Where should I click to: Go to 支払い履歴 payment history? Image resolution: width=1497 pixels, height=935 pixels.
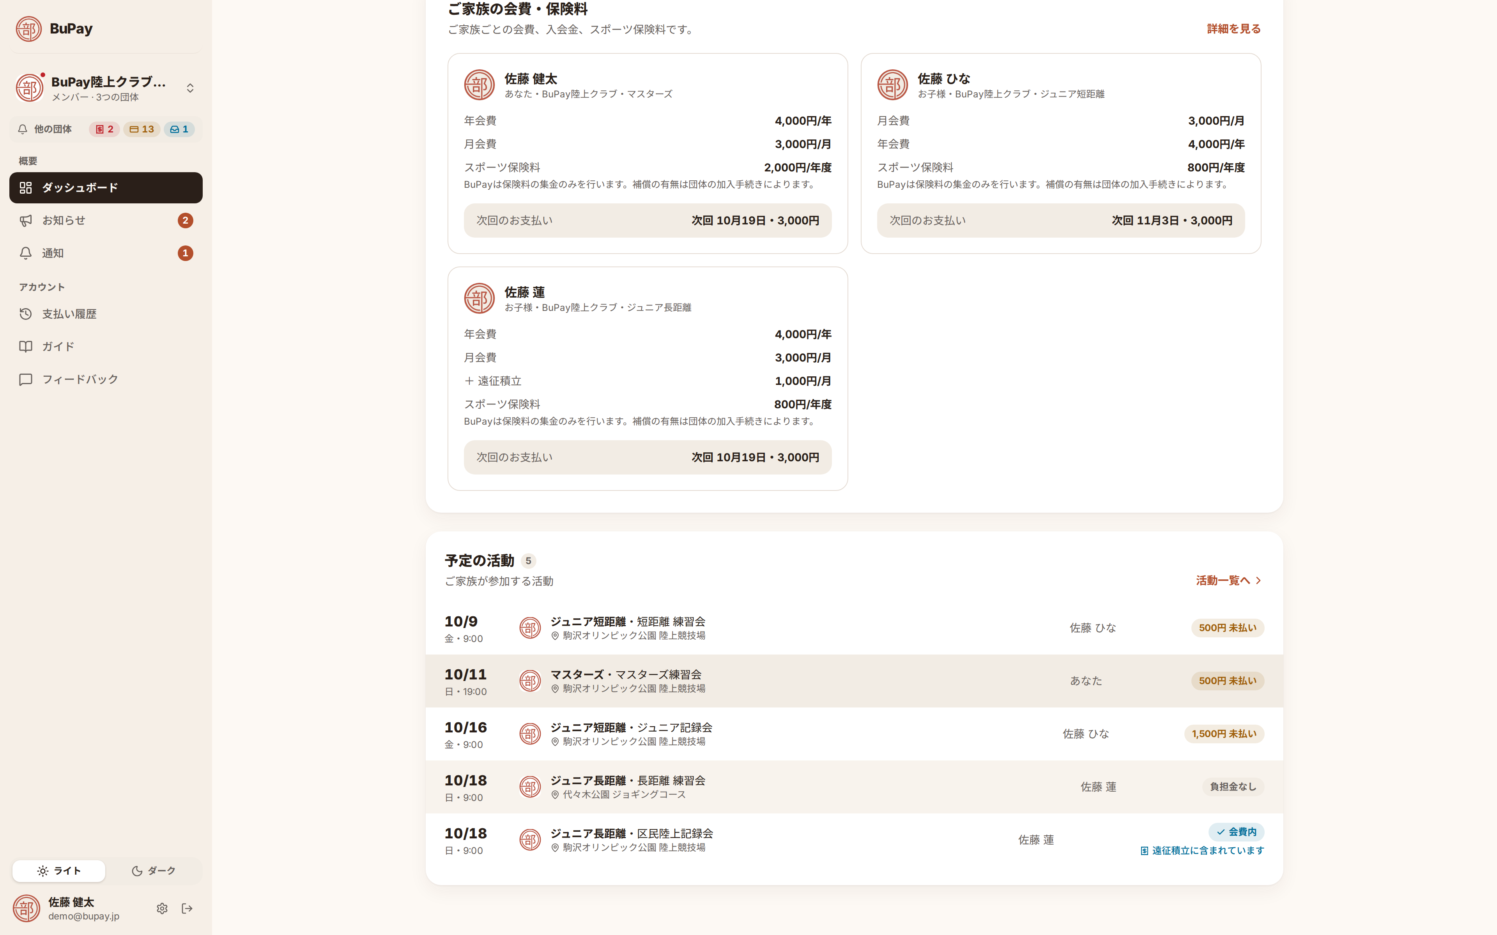106,314
